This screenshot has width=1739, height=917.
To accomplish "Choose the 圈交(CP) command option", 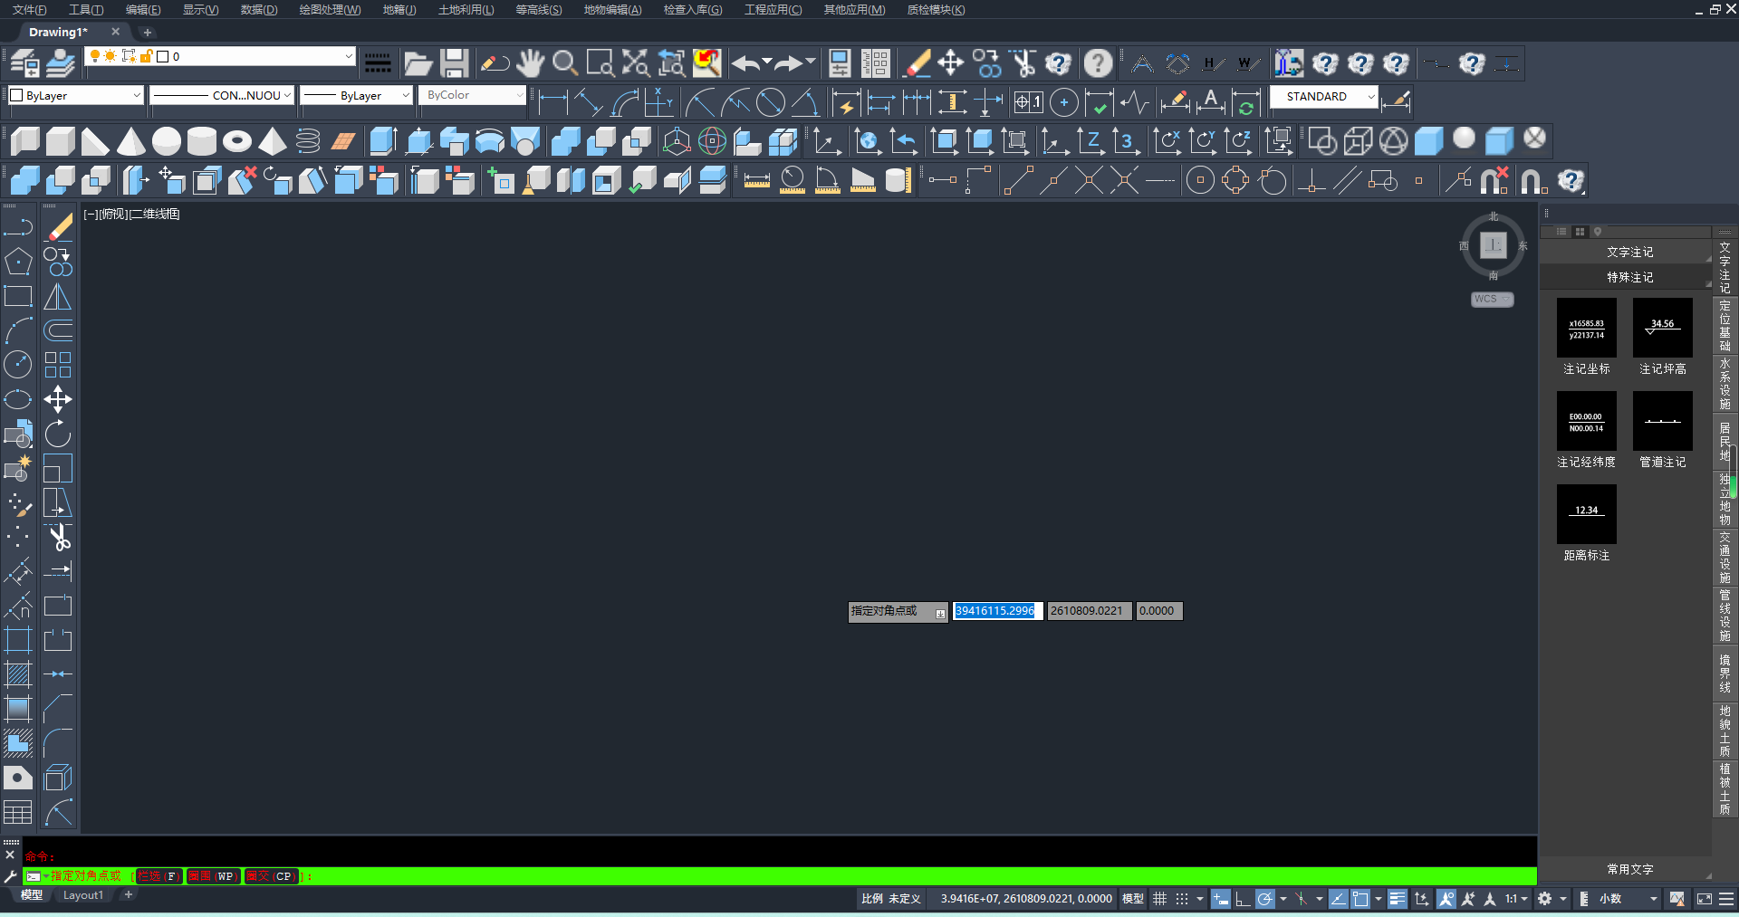I will tap(272, 876).
